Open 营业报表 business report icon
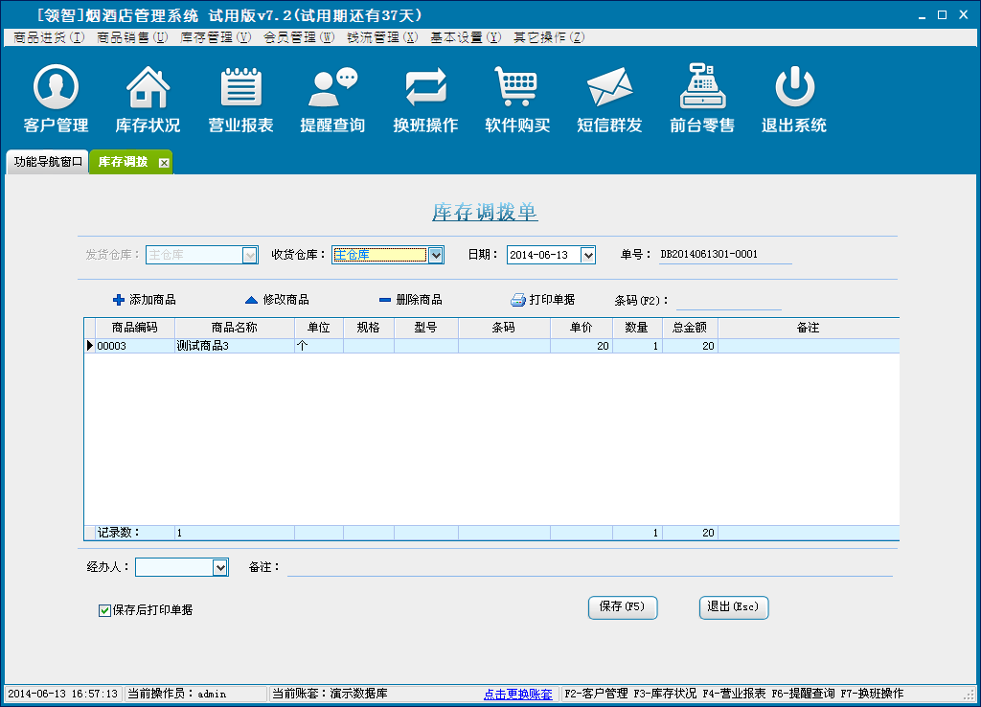The width and height of the screenshot is (981, 707). tap(240, 89)
